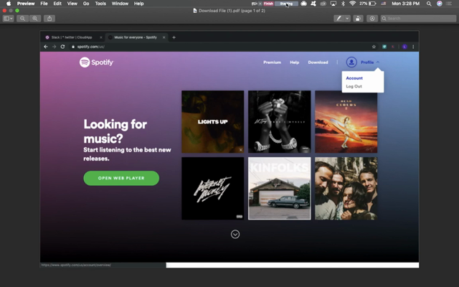Click the circular profile avatar icon
The image size is (459, 287).
click(x=351, y=62)
